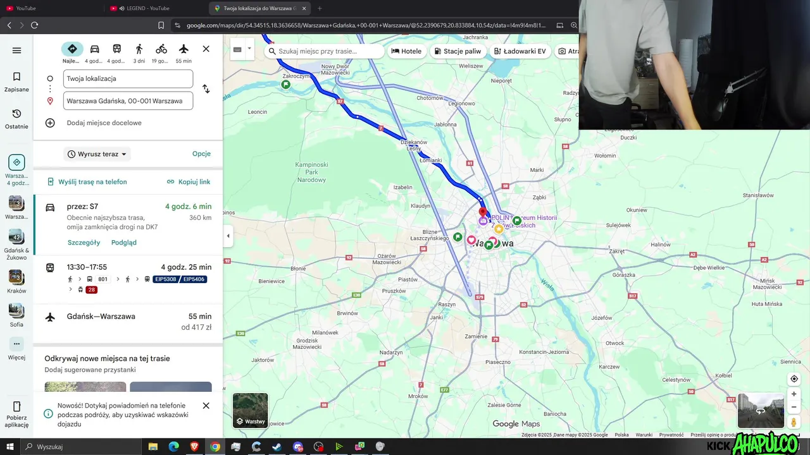The image size is (810, 455).
Task: Open Windows Start menu
Action: coord(10,447)
